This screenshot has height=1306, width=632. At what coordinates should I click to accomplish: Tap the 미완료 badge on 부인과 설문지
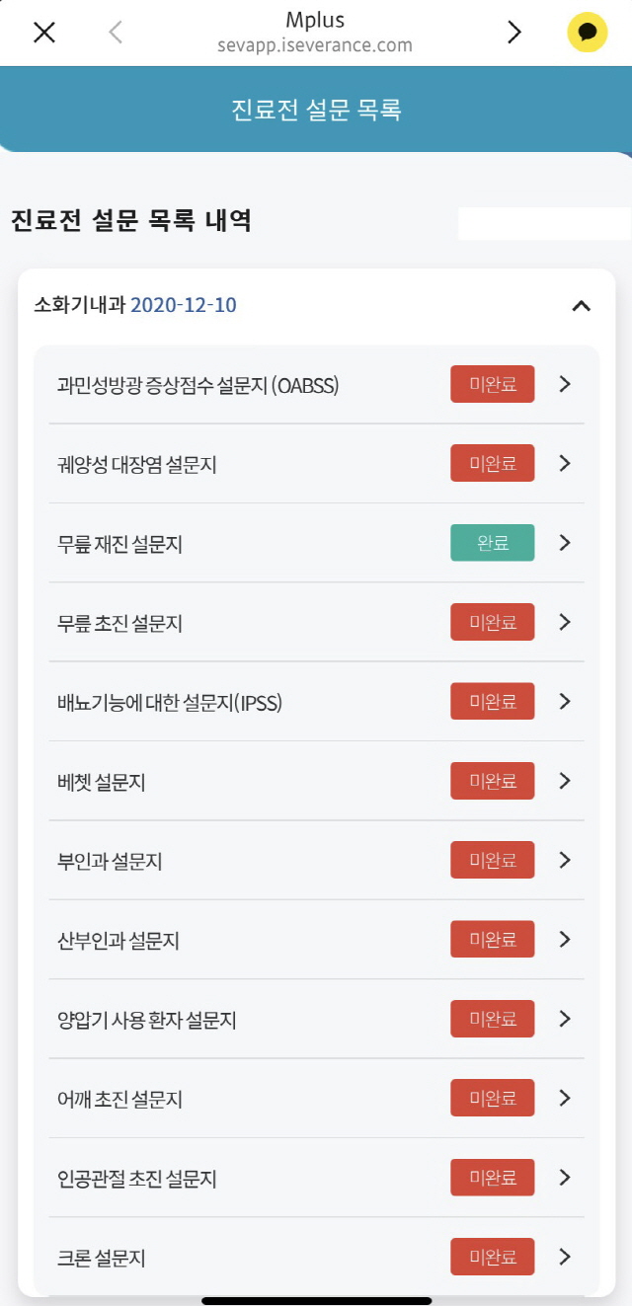coord(492,860)
